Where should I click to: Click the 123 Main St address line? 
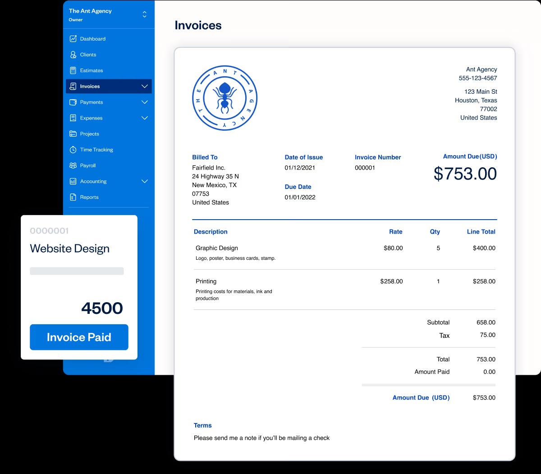click(481, 92)
